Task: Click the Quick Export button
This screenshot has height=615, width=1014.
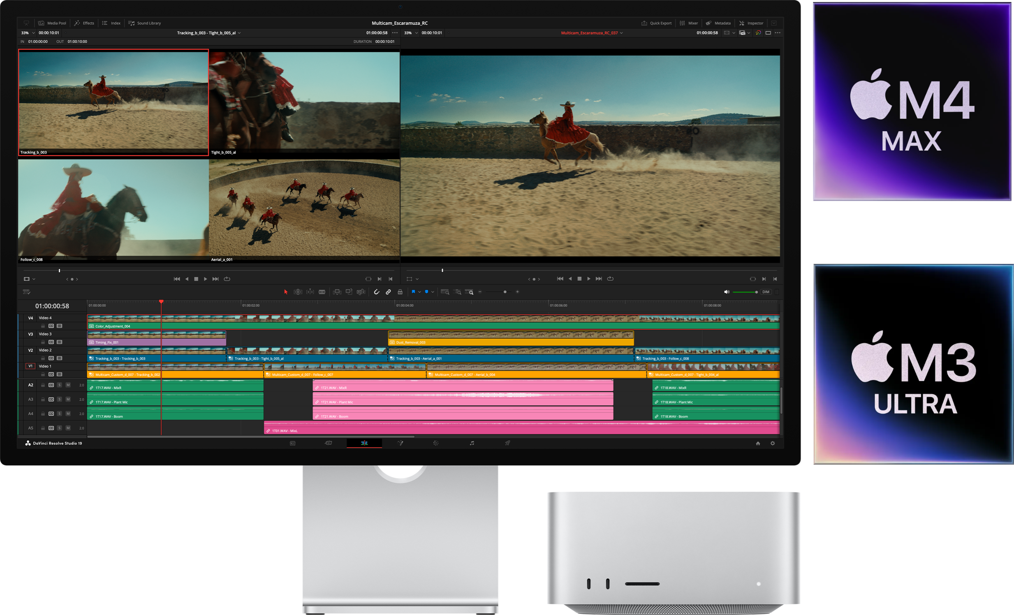Action: 656,23
